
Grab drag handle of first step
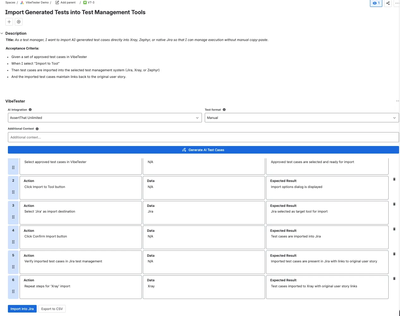13,167
